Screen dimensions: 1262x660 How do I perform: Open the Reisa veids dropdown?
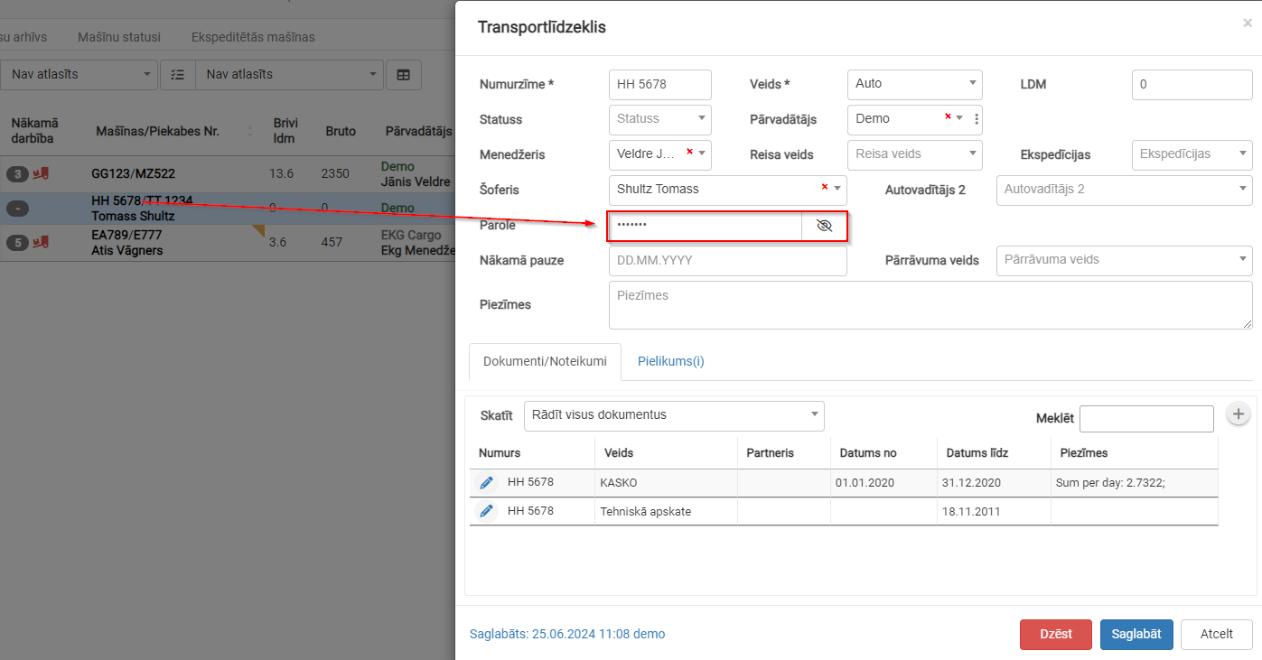coord(914,154)
